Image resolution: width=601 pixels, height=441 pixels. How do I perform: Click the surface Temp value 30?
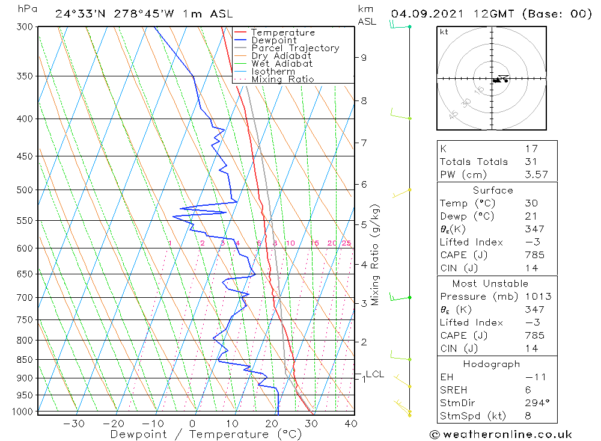[531, 203]
